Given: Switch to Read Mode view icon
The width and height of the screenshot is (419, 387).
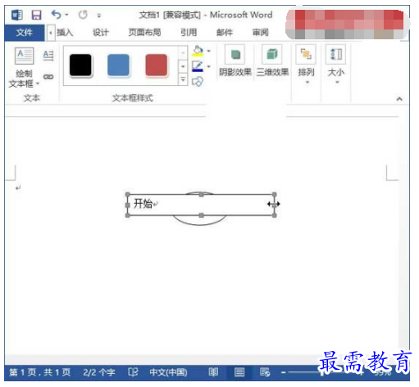Looking at the screenshot, I should 213,372.
